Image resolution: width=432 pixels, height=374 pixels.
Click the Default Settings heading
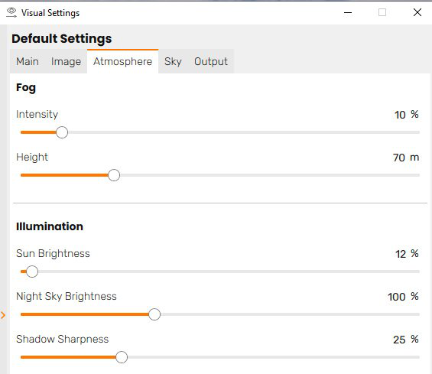(62, 38)
